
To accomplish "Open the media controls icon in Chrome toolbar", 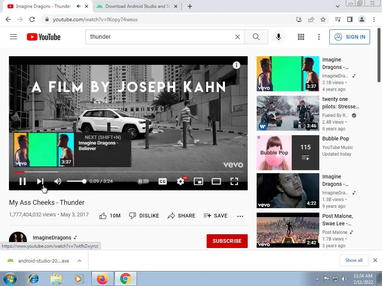I will 338,19.
